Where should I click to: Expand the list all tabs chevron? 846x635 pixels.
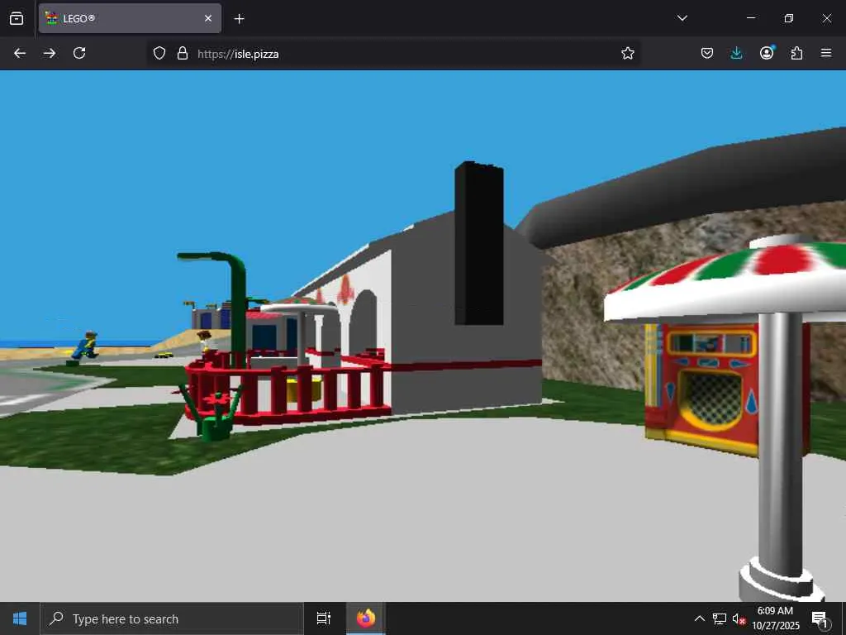tap(682, 18)
